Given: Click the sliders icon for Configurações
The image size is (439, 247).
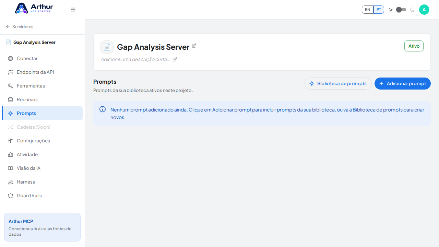Looking at the screenshot, I should [x=11, y=141].
